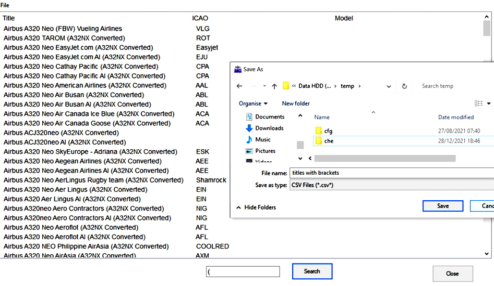Select Air Canada Ice Blue row
The width and height of the screenshot is (494, 286).
coord(89,114)
